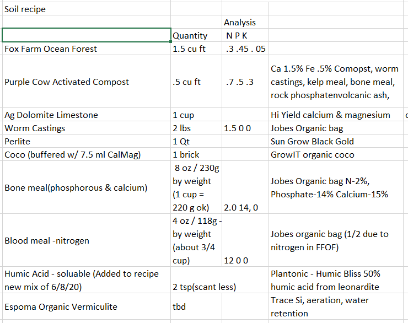Screen dimensions: 408x323
Task: Select 'Trace Si, aeration, water retention' cell
Action: pyautogui.click(x=336, y=306)
